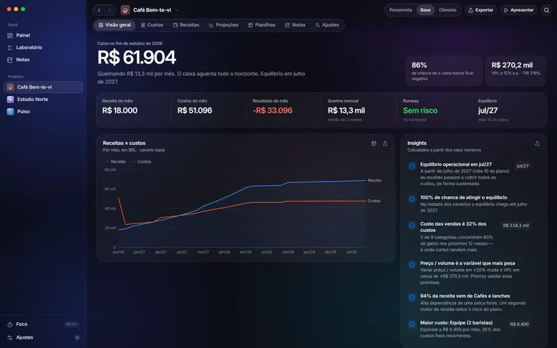This screenshot has width=557, height=348.
Task: Toggle the Receita series in chart legend
Action: coord(116,161)
